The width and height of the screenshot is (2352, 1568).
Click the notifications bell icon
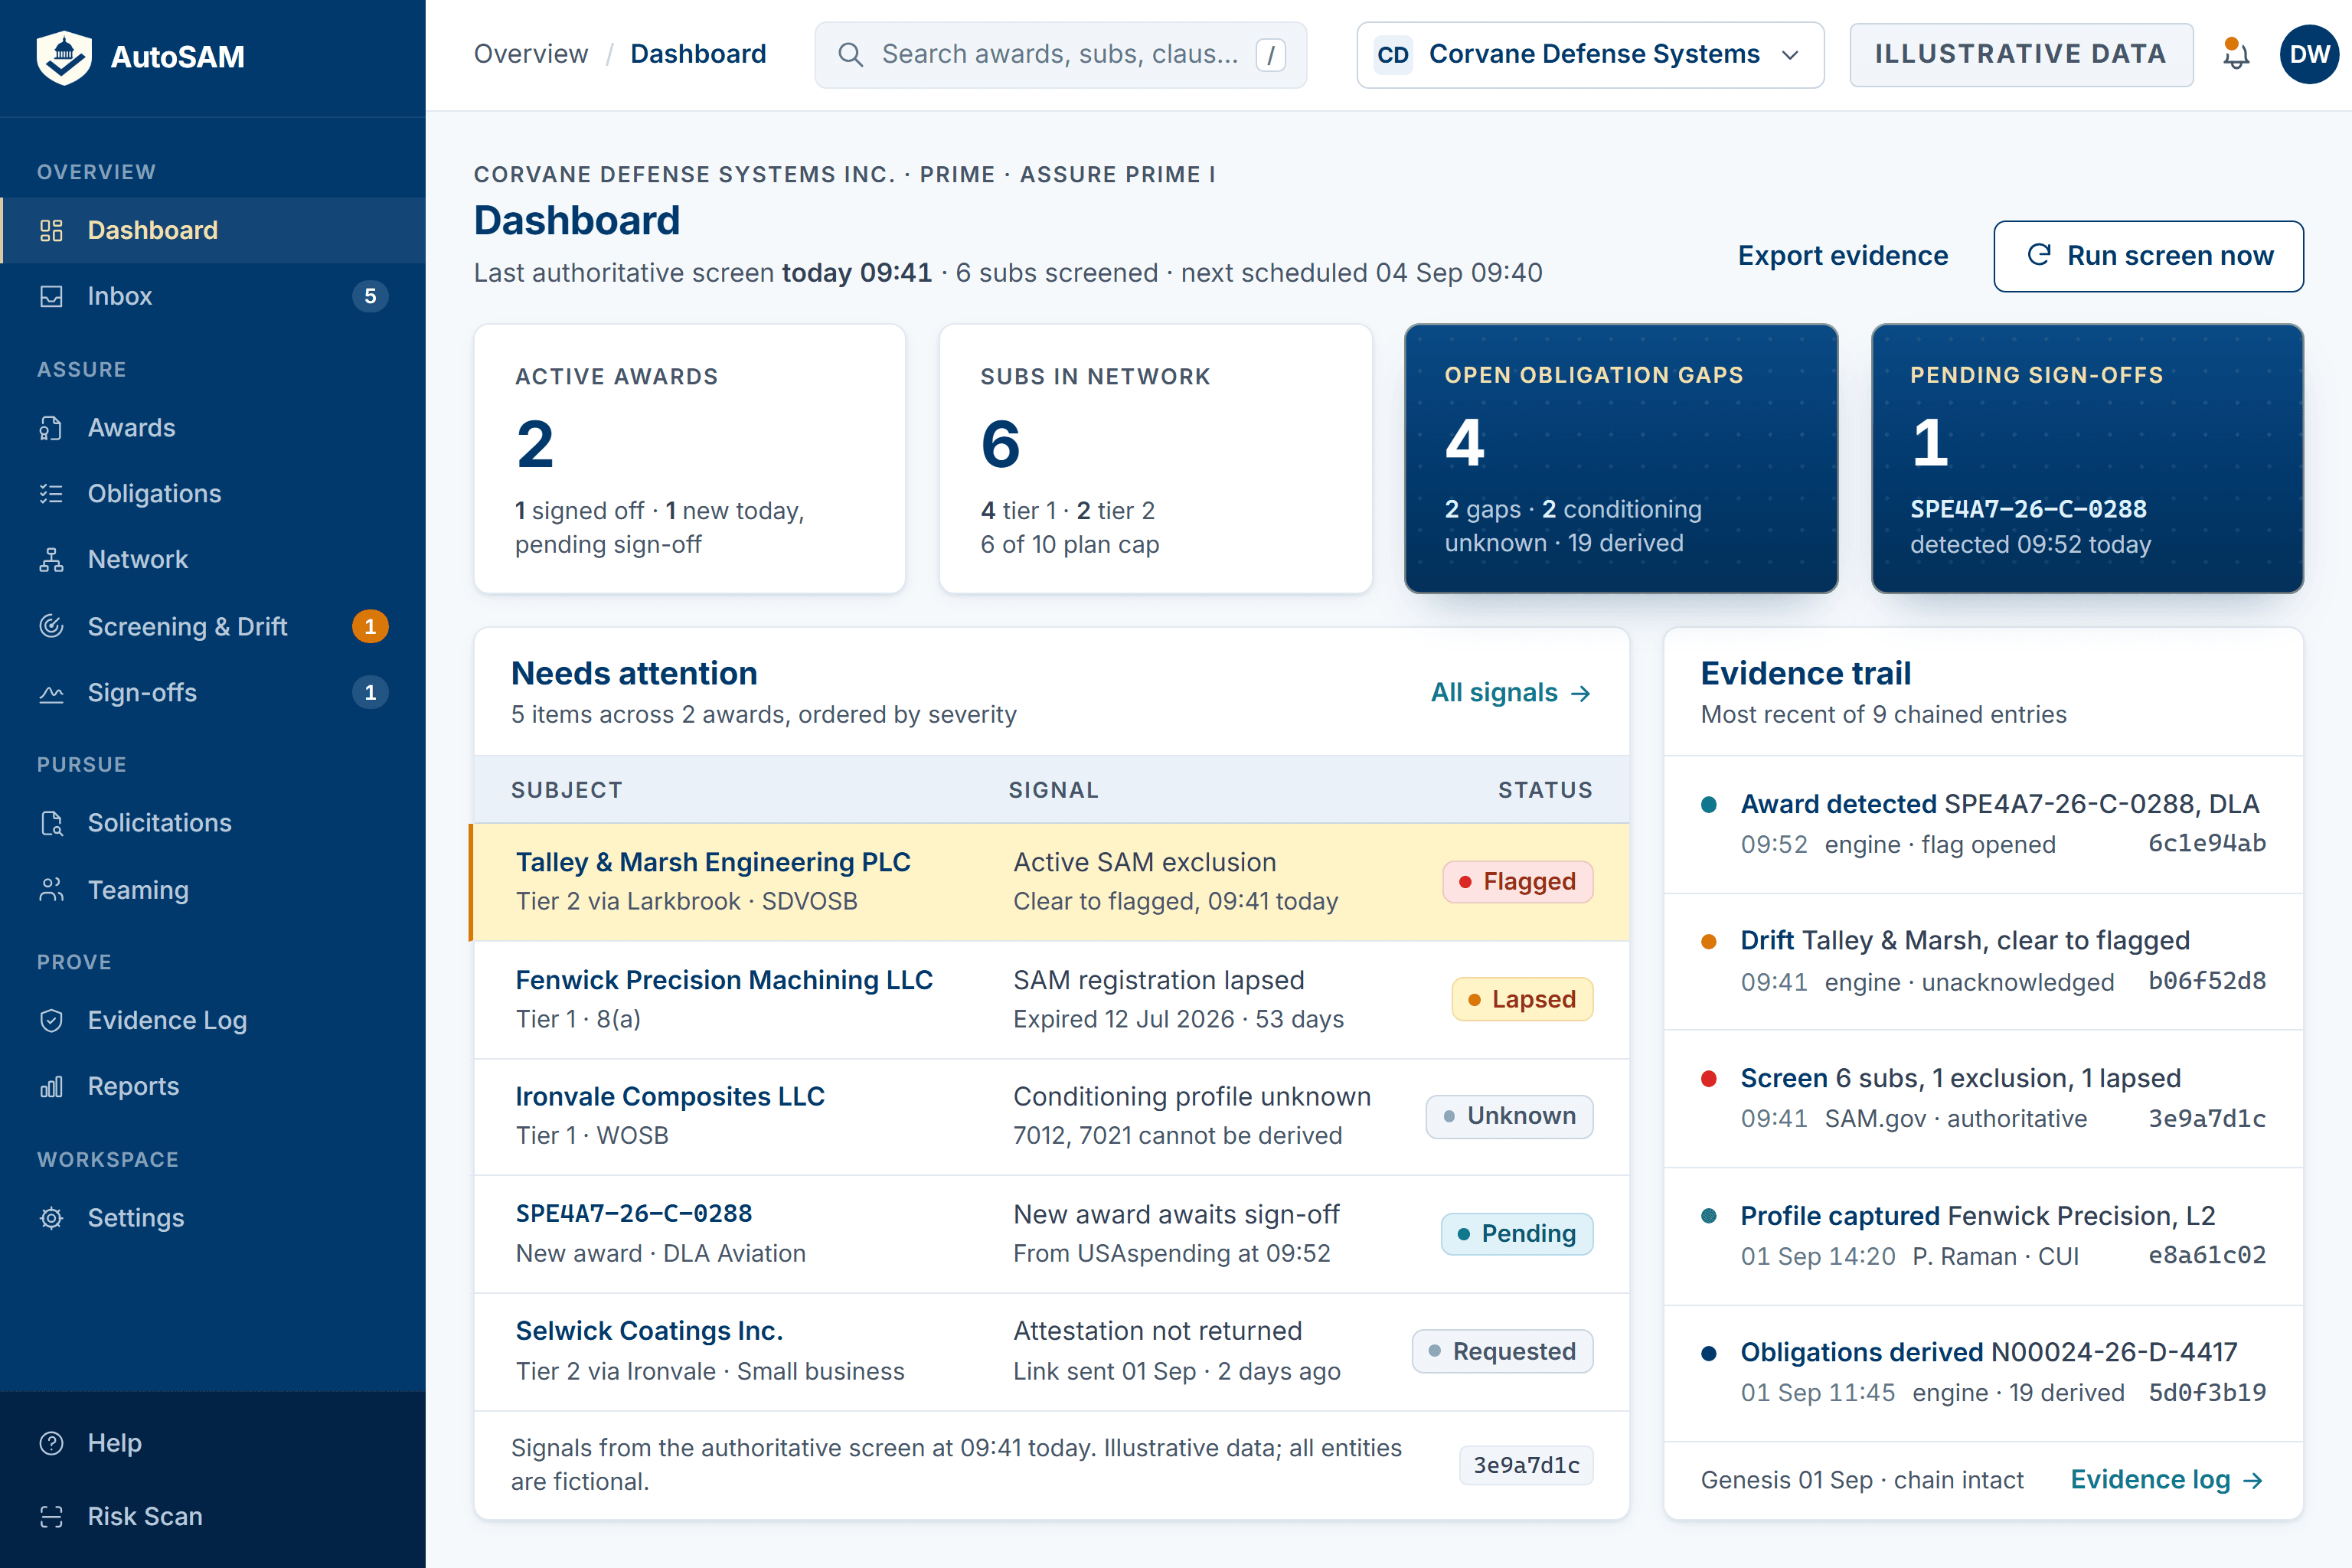click(2235, 54)
